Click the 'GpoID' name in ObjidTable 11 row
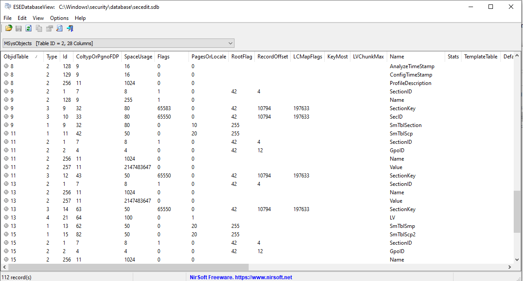523x281 pixels. 397,150
